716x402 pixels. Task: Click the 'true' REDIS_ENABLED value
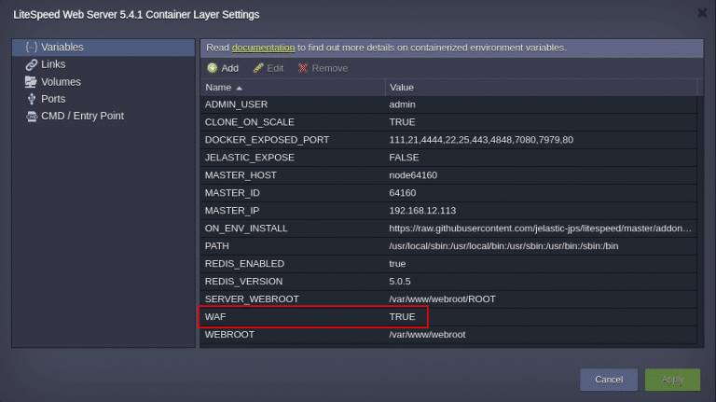(397, 264)
